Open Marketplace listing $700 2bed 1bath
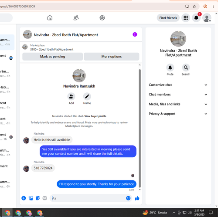 [x=52, y=47]
